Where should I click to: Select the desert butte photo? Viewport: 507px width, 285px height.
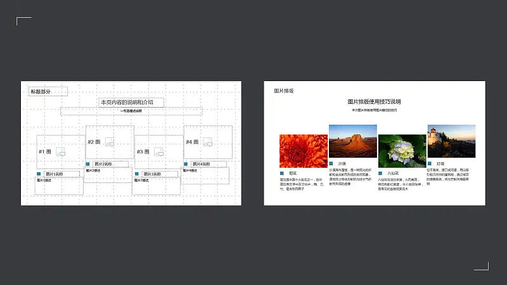tap(353, 141)
